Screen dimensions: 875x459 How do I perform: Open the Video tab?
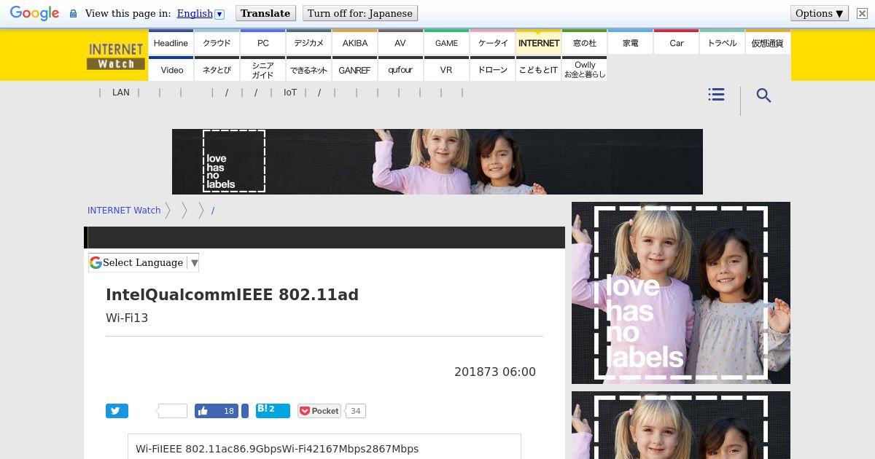(172, 70)
